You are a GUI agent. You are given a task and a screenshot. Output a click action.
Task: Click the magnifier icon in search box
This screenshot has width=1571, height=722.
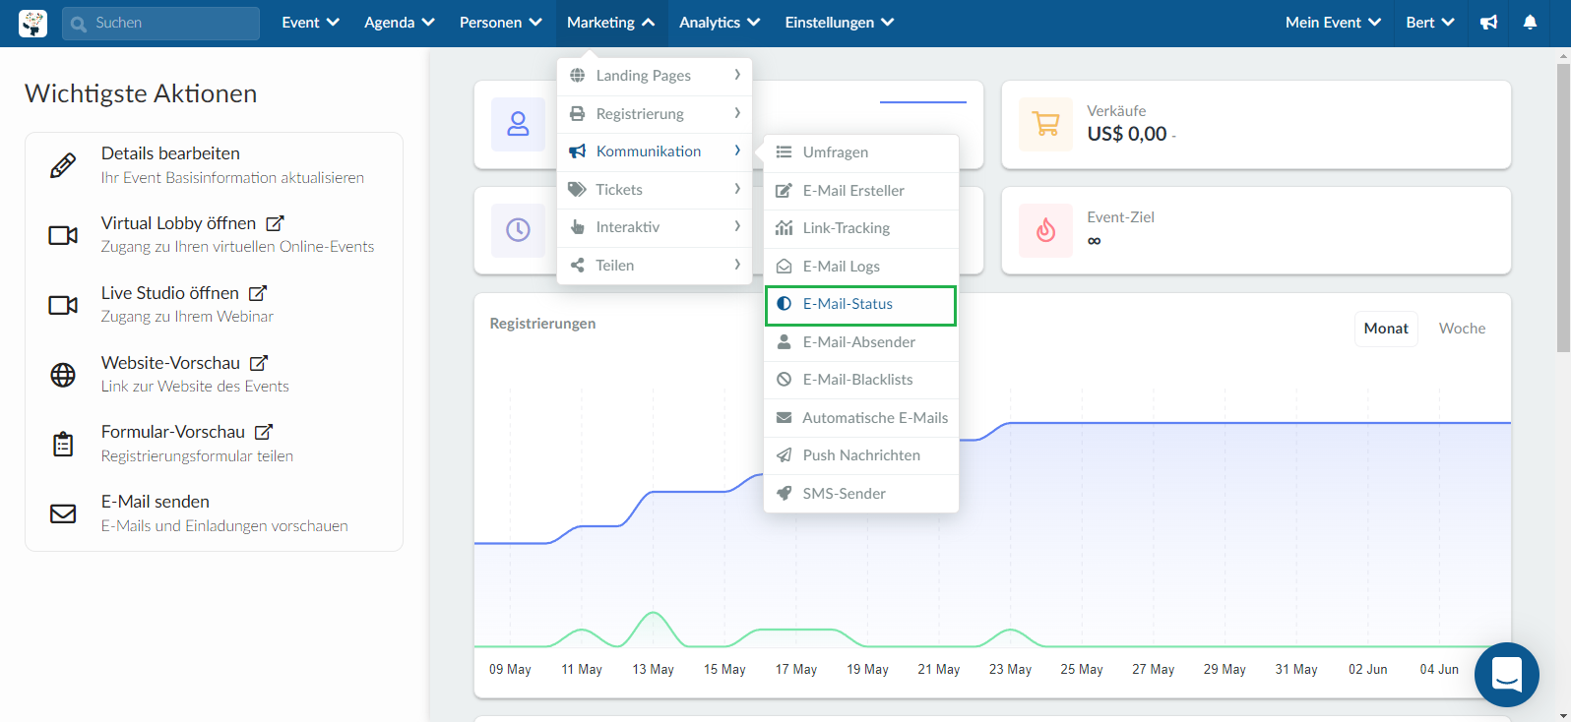(79, 24)
